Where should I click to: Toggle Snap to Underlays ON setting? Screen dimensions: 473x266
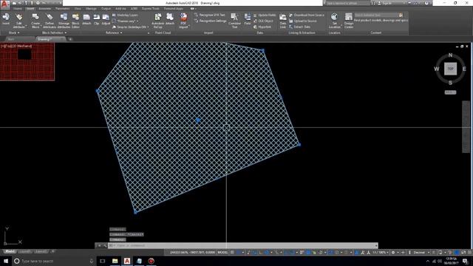(130, 27)
